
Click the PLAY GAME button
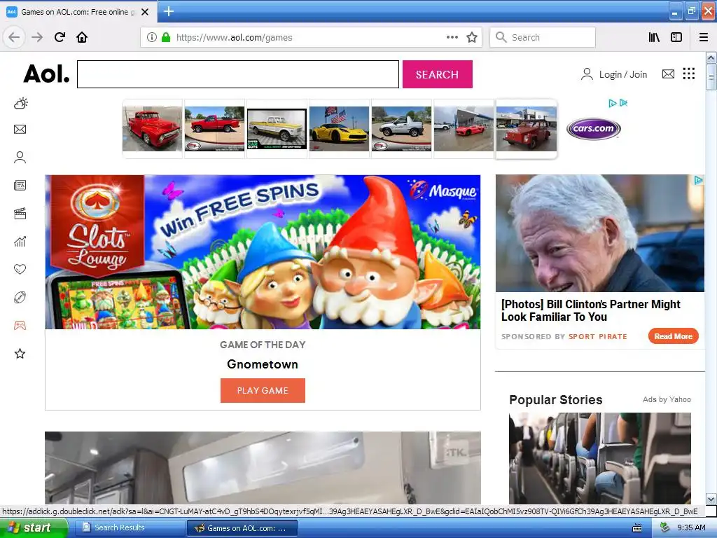click(263, 390)
